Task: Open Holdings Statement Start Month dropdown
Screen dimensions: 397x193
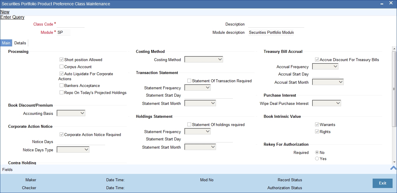Action: (x=200, y=147)
